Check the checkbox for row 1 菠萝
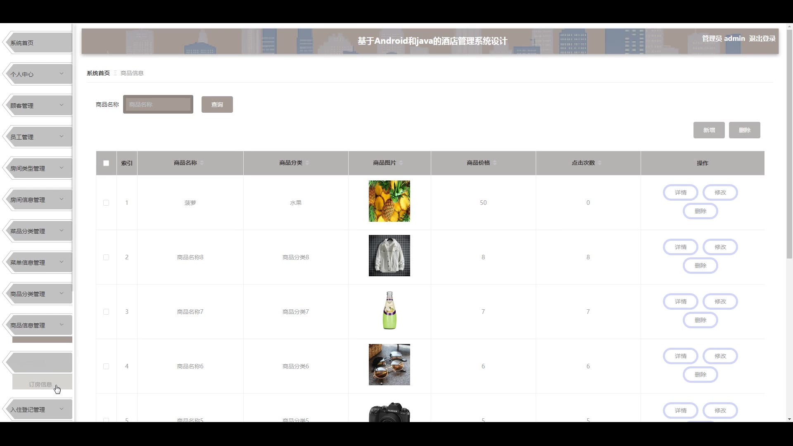The height and width of the screenshot is (446, 793). pos(106,203)
